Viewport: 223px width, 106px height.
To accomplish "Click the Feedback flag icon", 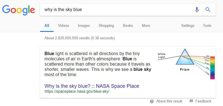I will coord(191,101).
